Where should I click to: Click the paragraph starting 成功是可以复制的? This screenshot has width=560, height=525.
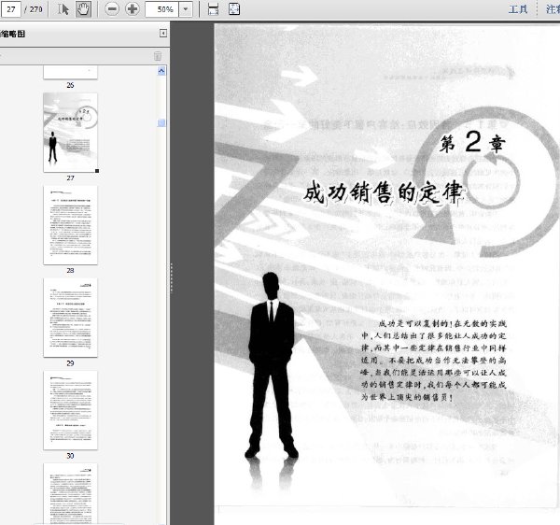[x=434, y=361]
